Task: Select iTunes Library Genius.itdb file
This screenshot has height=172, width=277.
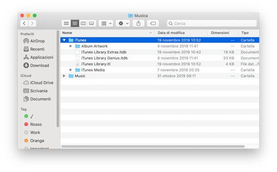Action: 104,58
